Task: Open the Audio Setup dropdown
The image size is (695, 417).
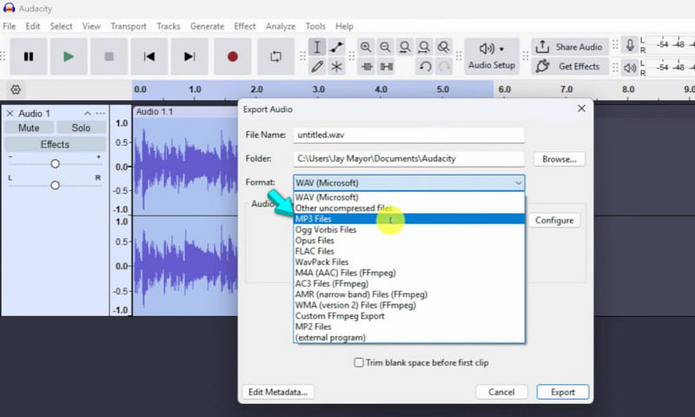Action: pyautogui.click(x=492, y=56)
